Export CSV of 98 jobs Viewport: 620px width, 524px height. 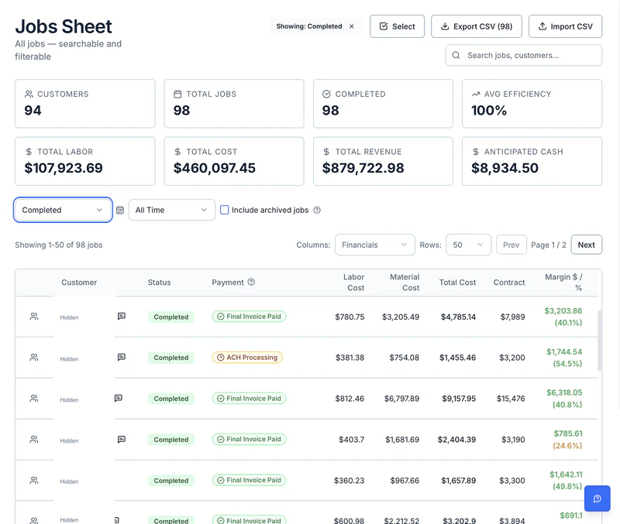(477, 26)
